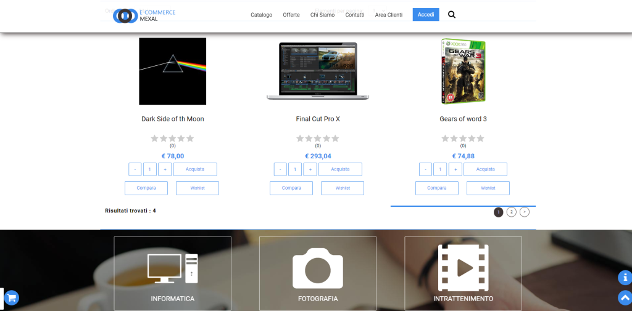Open the search magnifier icon

click(452, 15)
